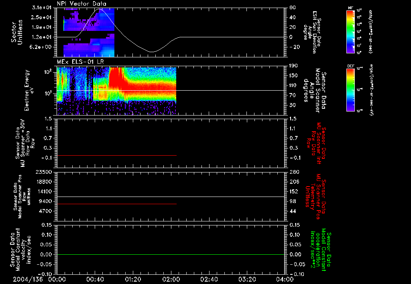Click the red "MU Scanner Pos Telemetry Unitless" label
411x284 pixels.
point(316,197)
